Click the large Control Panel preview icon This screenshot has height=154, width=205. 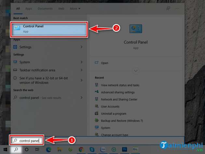click(x=136, y=29)
